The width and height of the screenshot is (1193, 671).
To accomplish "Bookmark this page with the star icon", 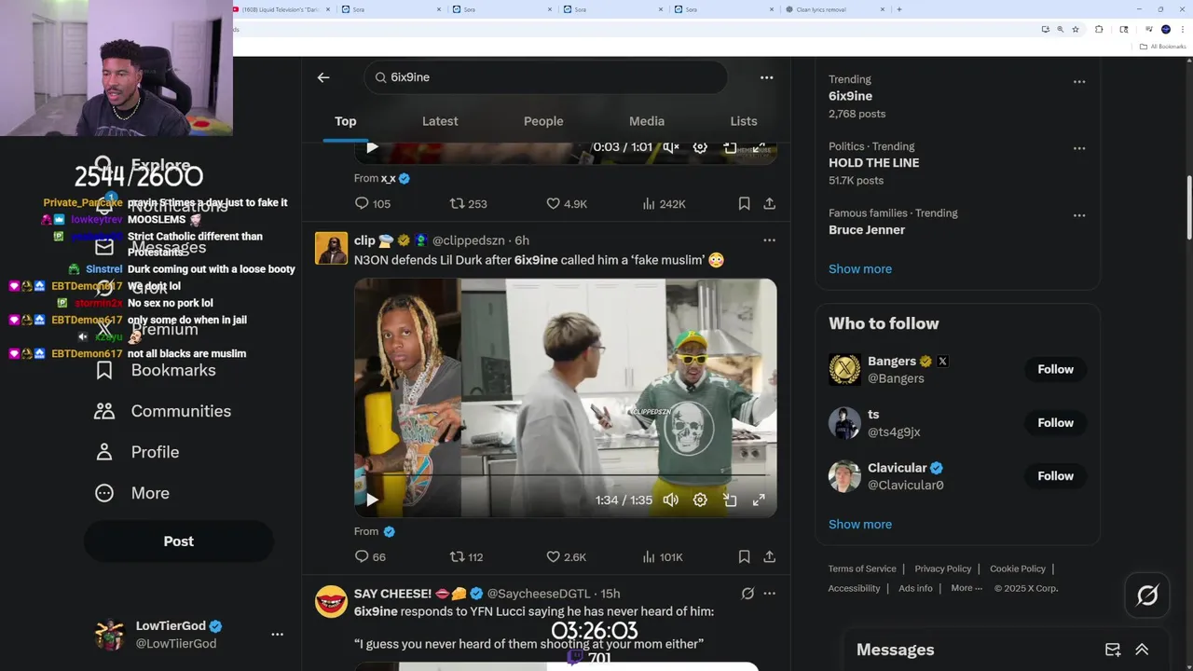I will coord(1076,29).
